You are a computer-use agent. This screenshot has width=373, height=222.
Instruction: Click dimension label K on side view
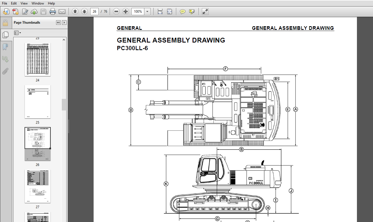click(x=166, y=184)
